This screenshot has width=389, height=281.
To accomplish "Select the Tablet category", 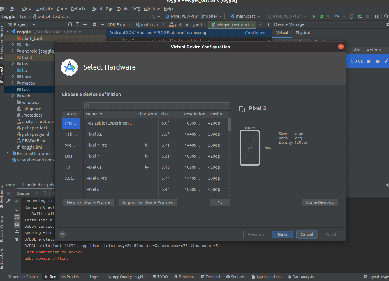I will (71, 134).
